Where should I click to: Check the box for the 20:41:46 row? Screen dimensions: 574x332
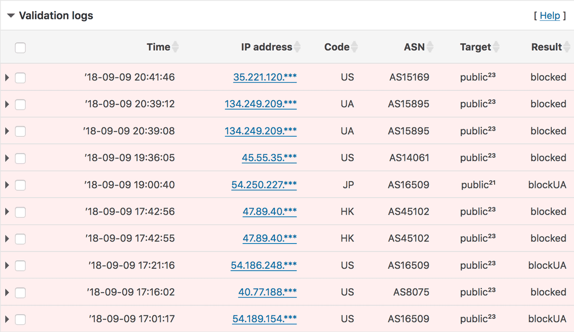[x=20, y=77]
